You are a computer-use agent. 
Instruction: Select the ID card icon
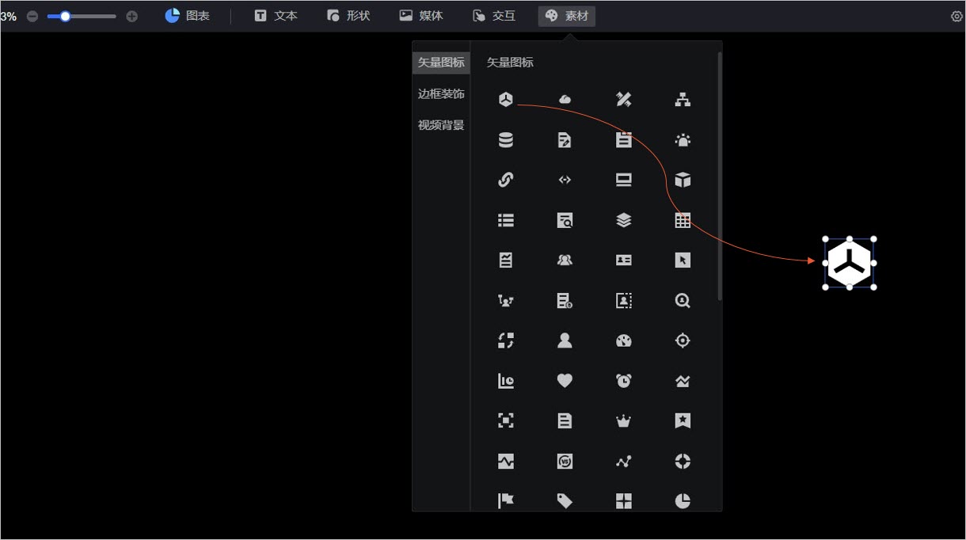624,260
